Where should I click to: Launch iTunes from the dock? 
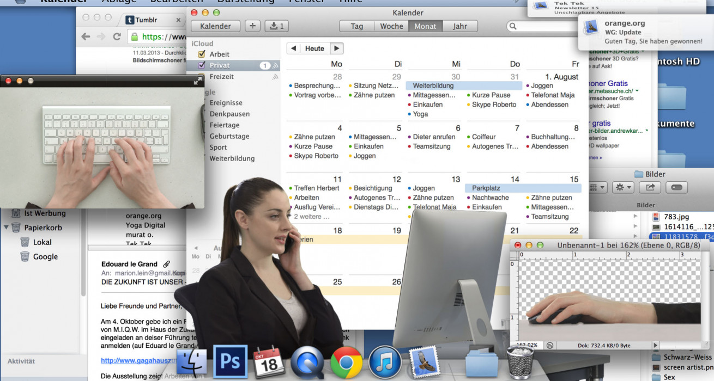point(384,362)
